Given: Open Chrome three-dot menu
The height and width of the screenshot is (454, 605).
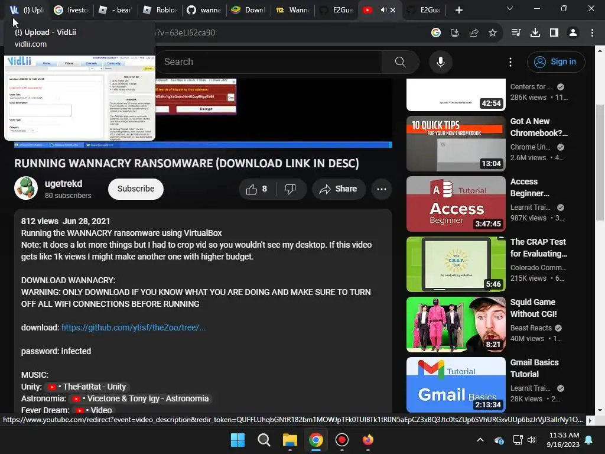Looking at the screenshot, I should 592,33.
